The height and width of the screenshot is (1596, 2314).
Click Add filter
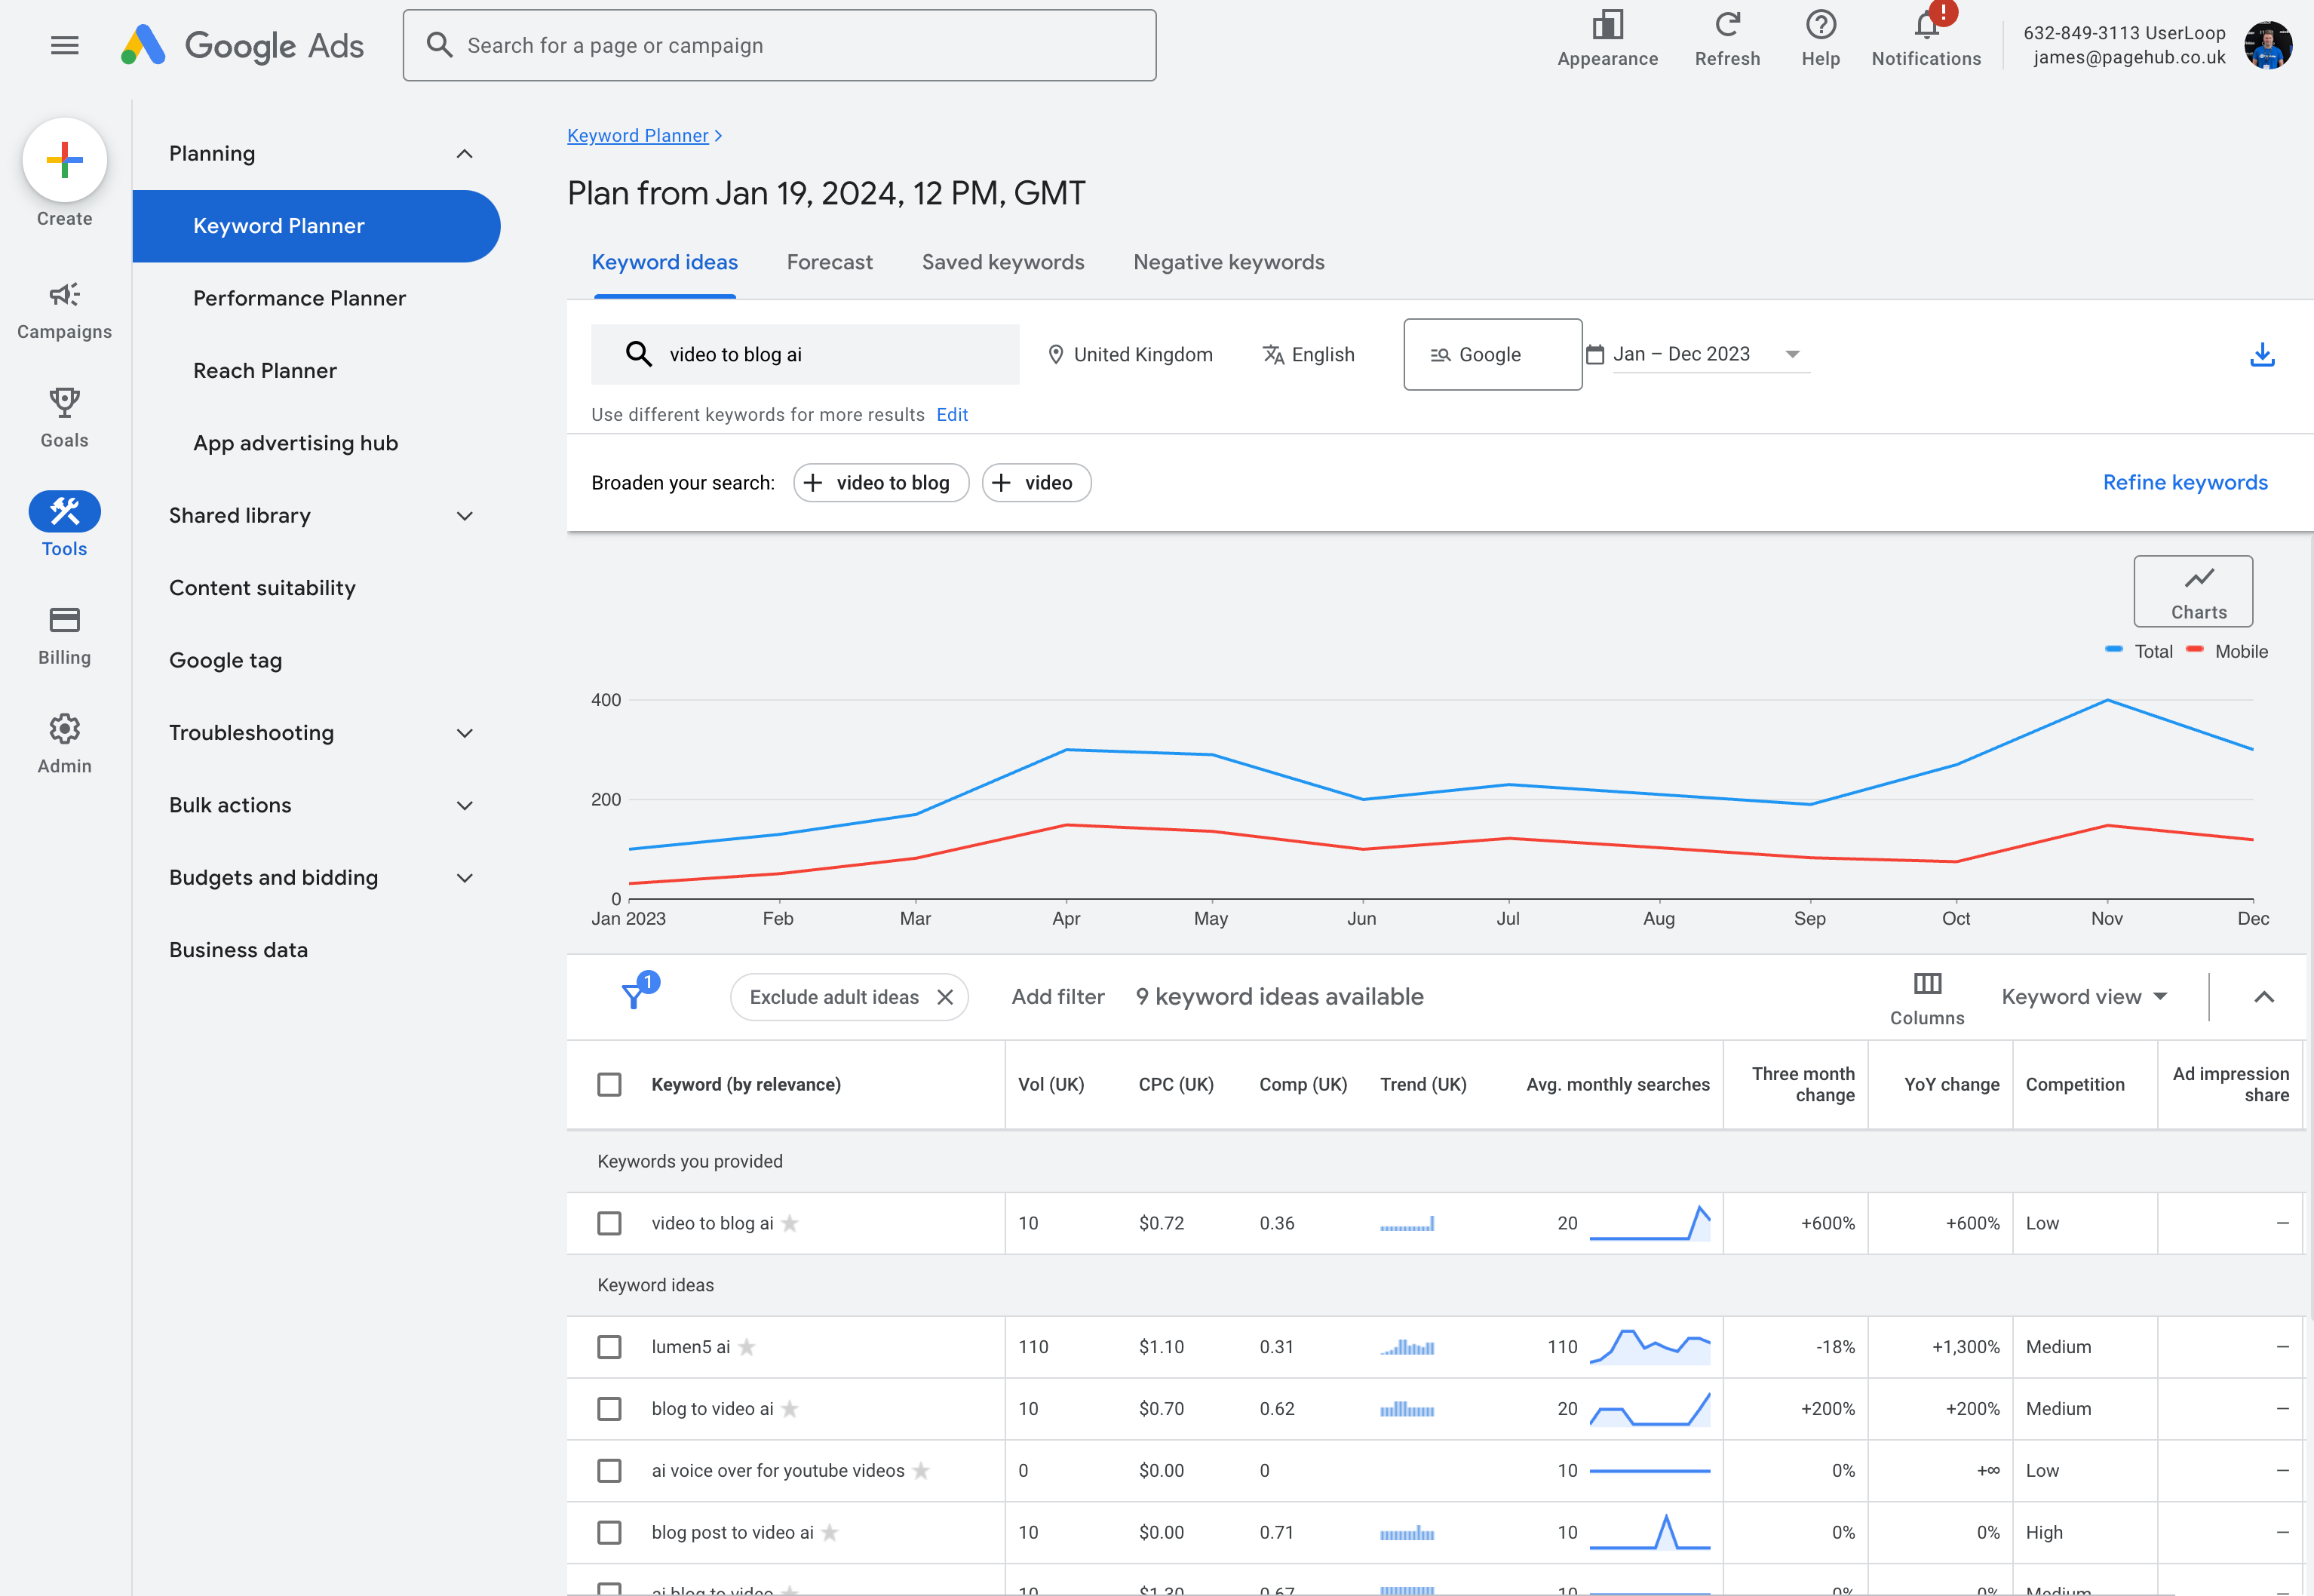[1058, 997]
